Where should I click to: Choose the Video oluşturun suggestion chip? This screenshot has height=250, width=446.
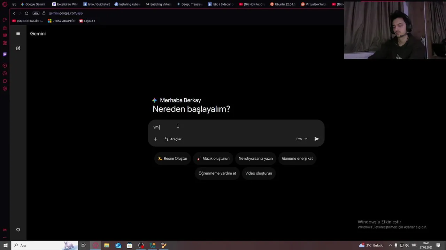259,173
